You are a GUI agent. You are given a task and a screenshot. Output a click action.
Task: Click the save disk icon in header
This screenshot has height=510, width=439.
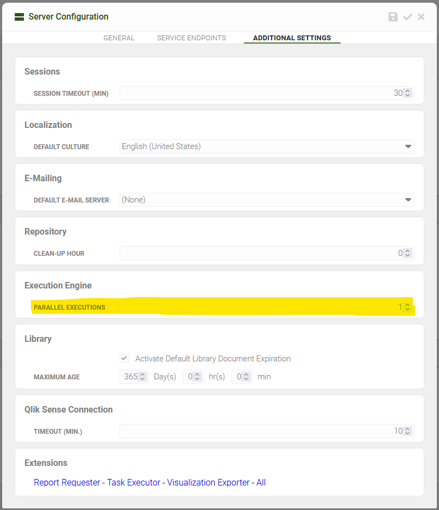click(393, 16)
